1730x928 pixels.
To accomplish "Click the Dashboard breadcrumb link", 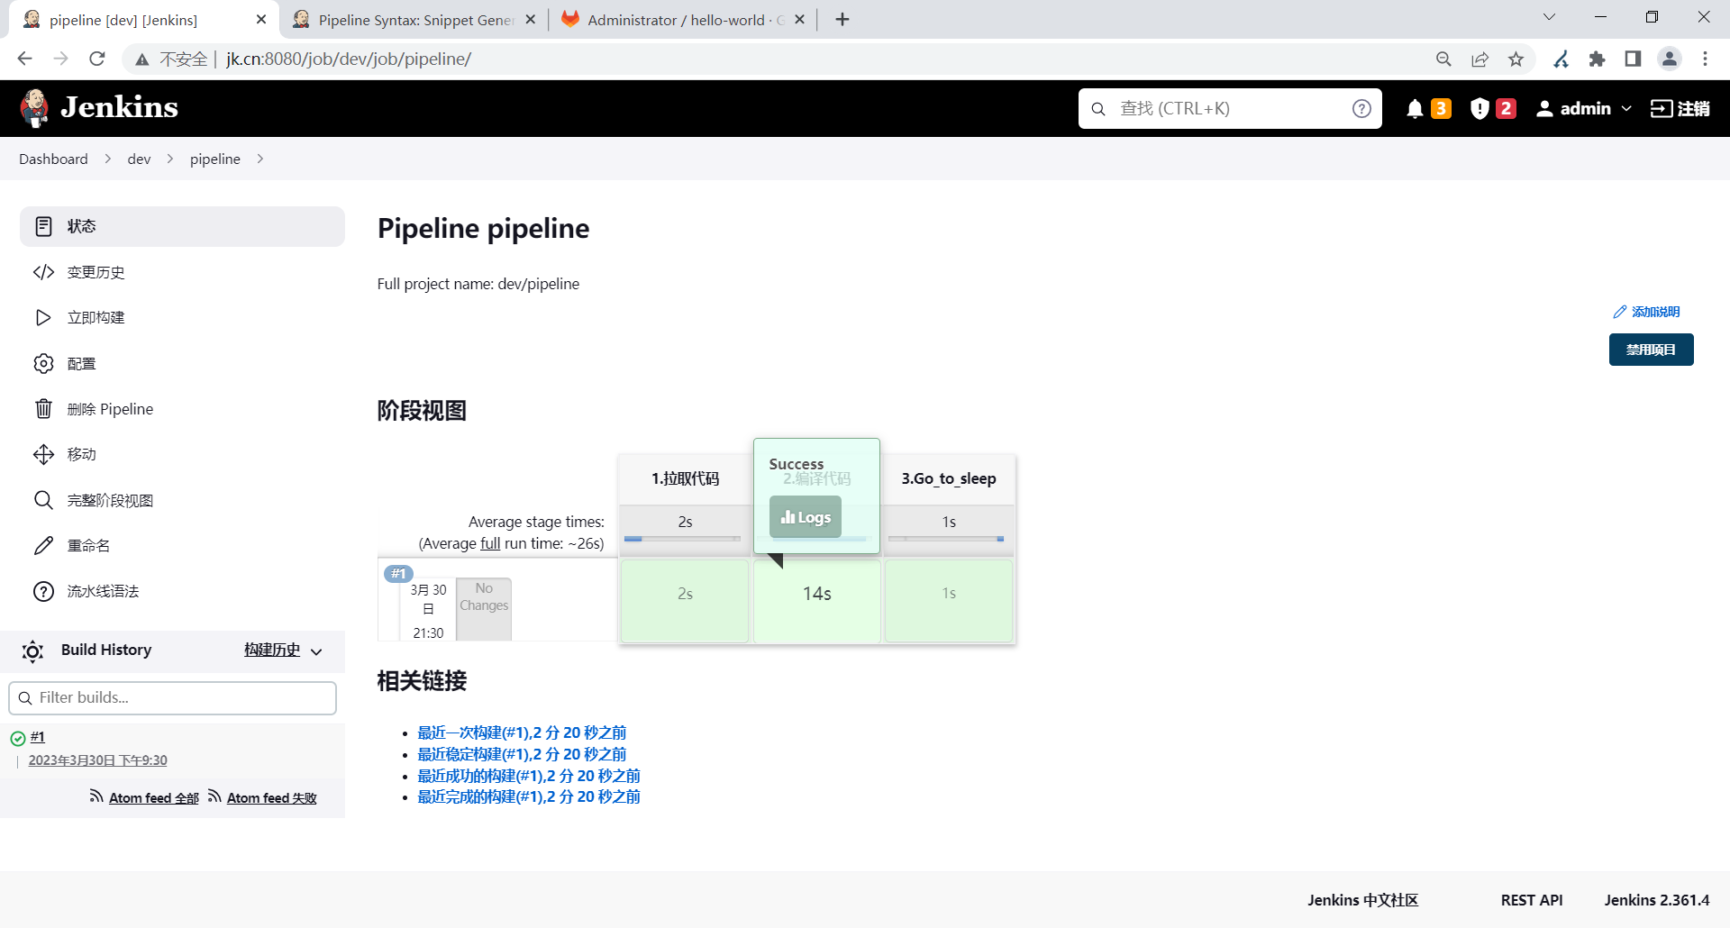I will 53,159.
